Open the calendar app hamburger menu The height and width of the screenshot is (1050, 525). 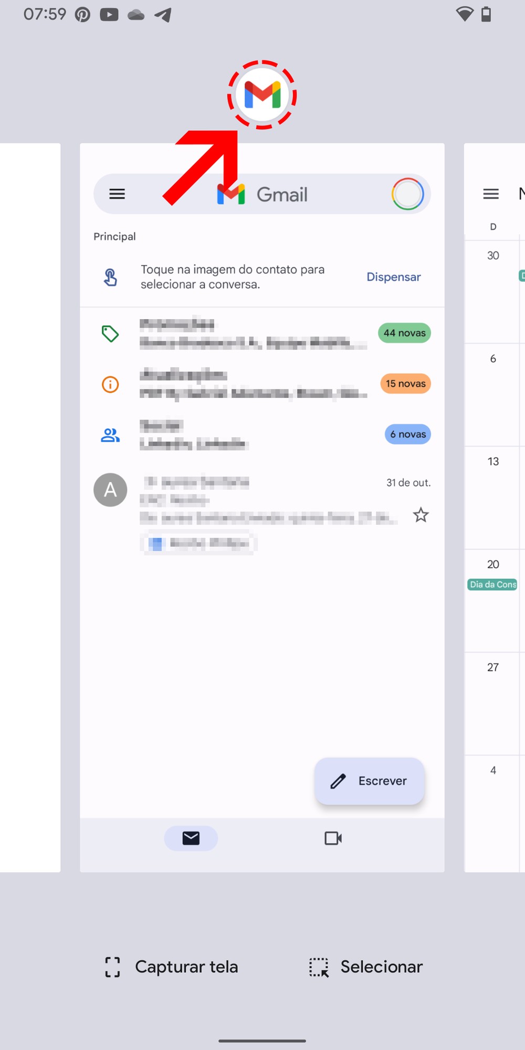[x=491, y=194]
